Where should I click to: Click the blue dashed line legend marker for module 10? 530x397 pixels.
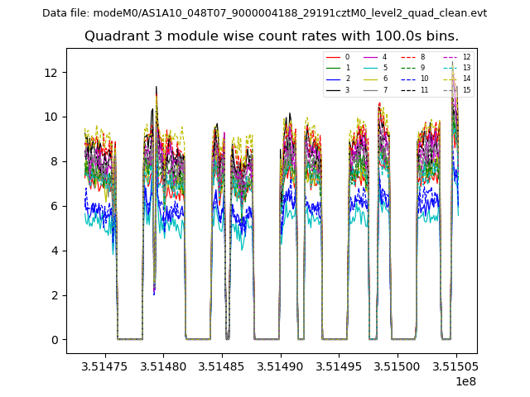407,79
